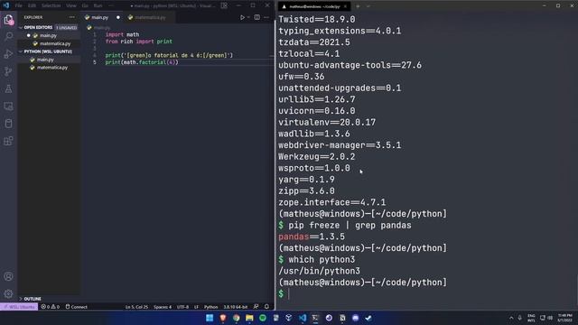578x325 pixels.
Task: Open the Search view in activity bar
Action: click(x=8, y=36)
